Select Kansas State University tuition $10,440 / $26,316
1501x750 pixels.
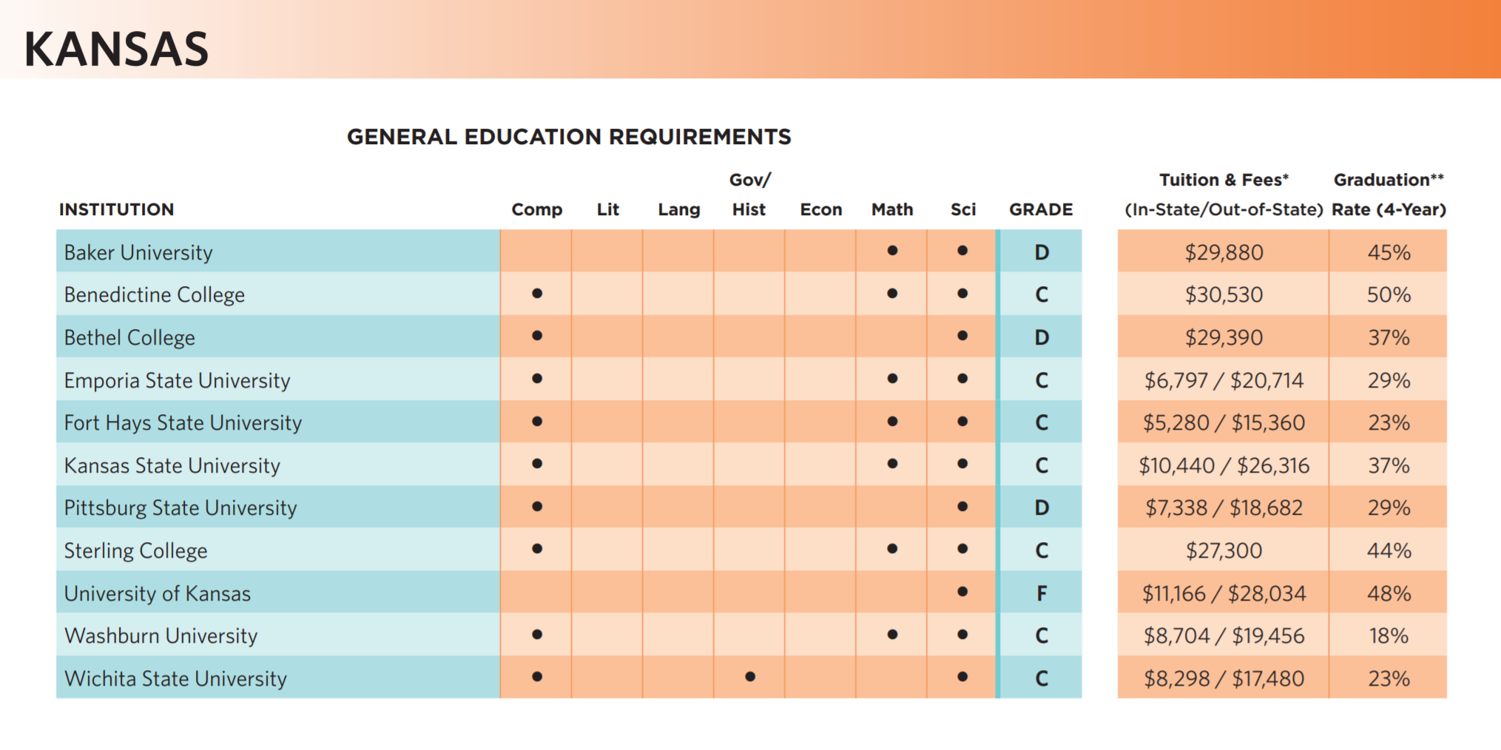click(1224, 465)
